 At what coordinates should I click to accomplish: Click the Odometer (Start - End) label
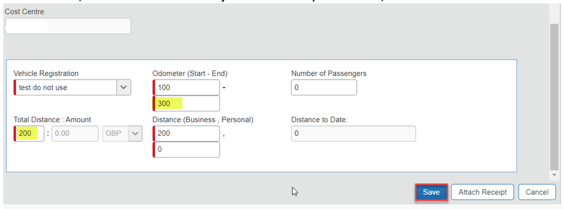click(190, 74)
